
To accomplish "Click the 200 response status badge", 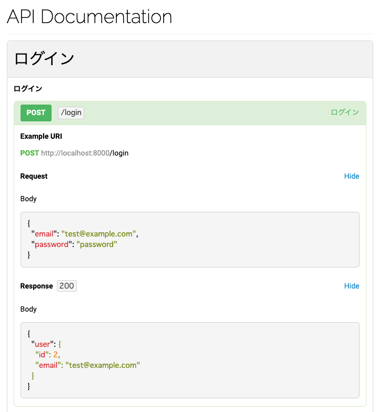I will tap(67, 286).
